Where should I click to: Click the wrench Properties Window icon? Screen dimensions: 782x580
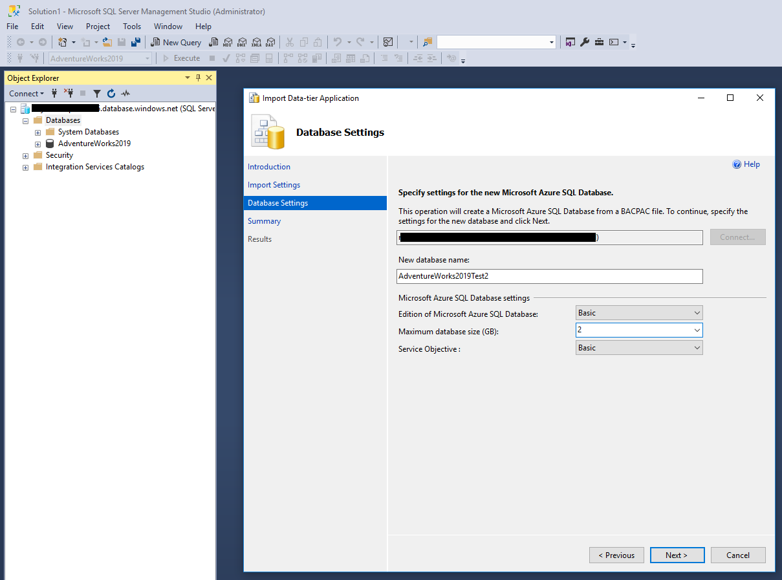tap(585, 42)
